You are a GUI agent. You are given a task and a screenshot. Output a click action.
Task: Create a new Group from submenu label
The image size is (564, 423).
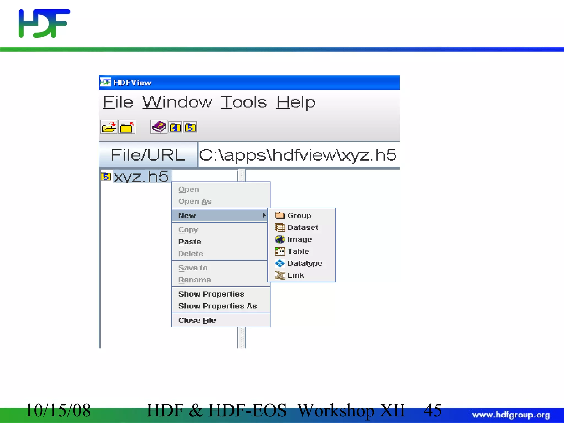point(299,216)
